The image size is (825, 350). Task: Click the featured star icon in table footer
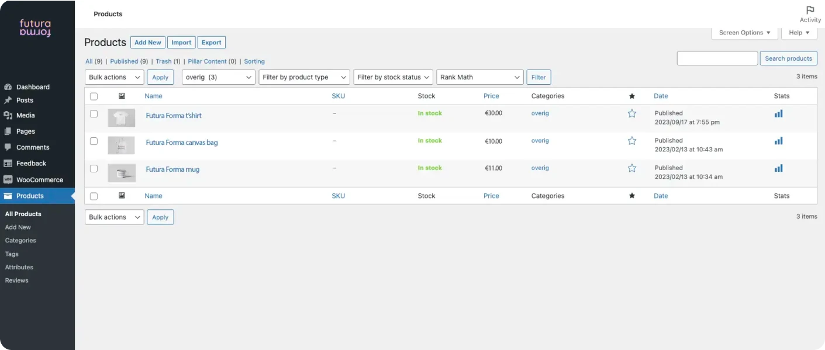pos(631,196)
